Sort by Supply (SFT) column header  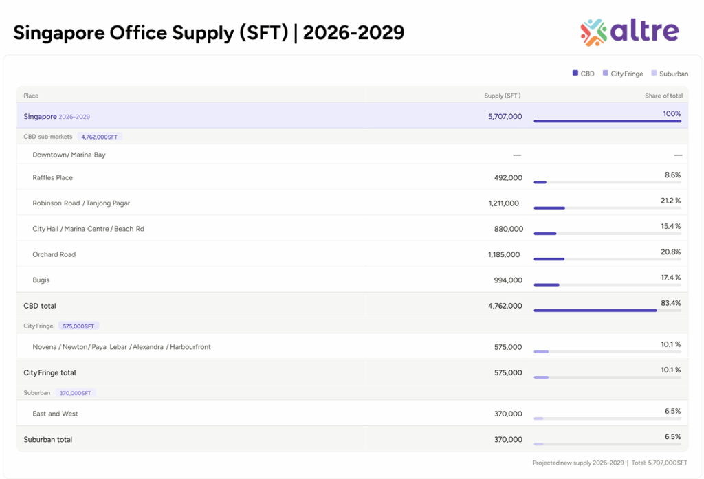(502, 96)
